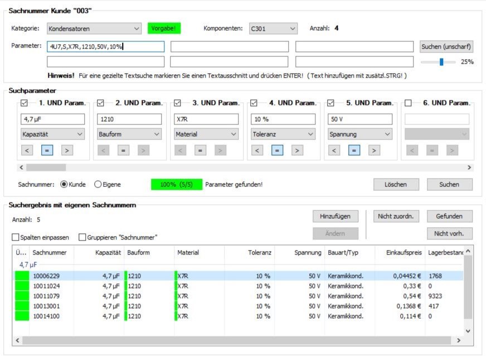Viewport: 486px width, 356px height.
Task: Click 1210 Bauform value input field
Action: [129, 119]
